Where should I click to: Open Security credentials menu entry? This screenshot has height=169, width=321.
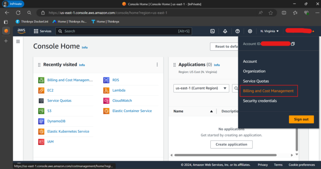click(x=260, y=101)
